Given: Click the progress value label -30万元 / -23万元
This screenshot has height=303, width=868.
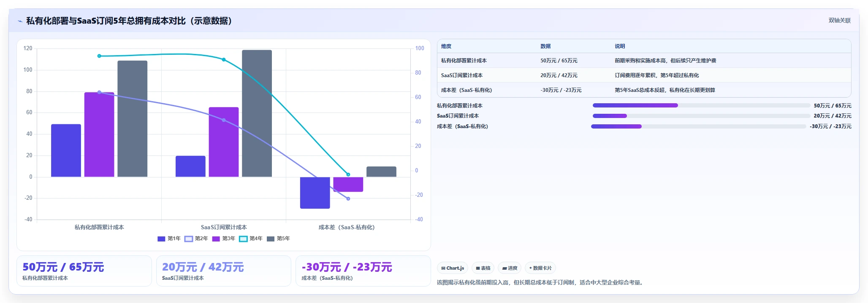Looking at the screenshot, I should pyautogui.click(x=830, y=126).
